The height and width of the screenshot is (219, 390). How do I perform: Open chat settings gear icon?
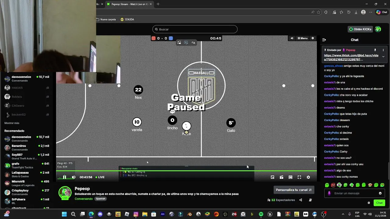369,203
